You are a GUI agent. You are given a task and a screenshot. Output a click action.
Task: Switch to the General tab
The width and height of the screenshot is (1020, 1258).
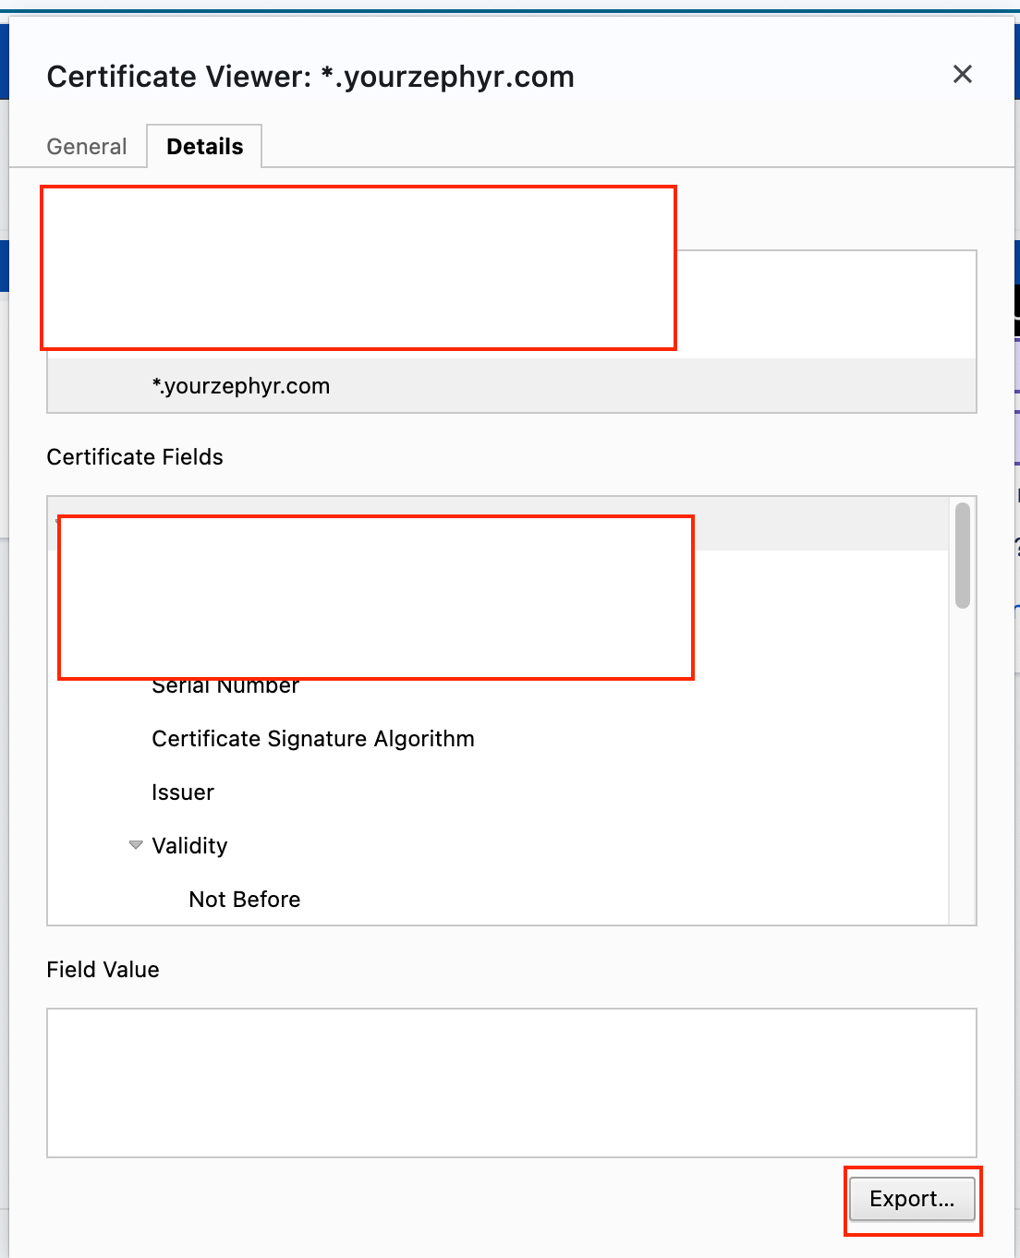tap(87, 147)
